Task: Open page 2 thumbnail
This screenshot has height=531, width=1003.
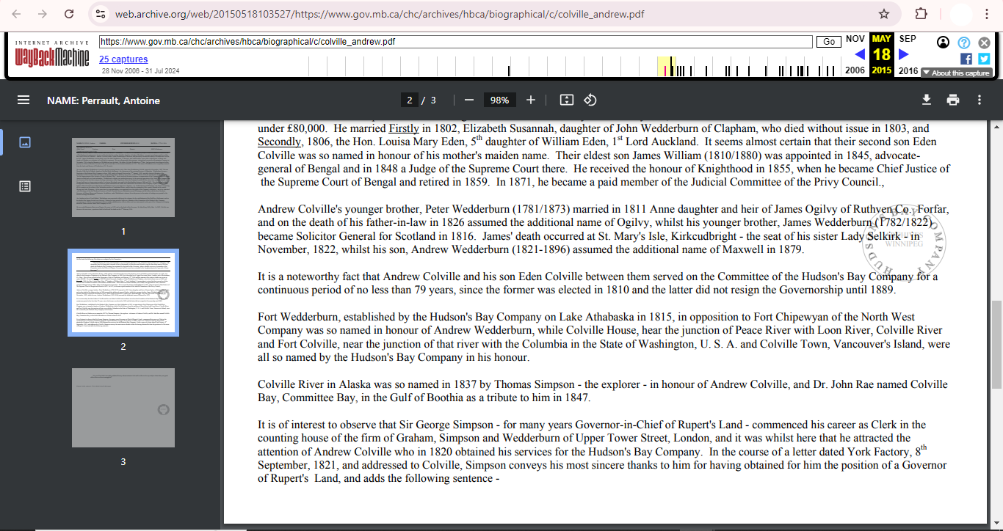Action: tap(123, 293)
